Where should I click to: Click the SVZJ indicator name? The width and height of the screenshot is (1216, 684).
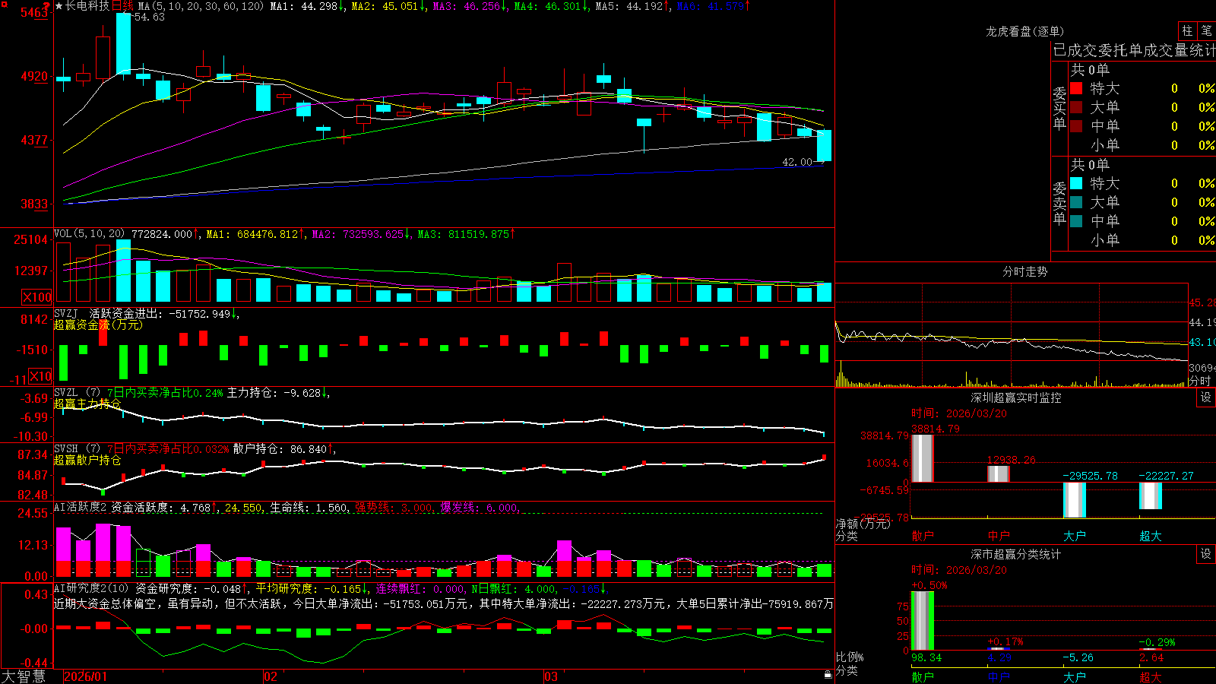tap(66, 313)
